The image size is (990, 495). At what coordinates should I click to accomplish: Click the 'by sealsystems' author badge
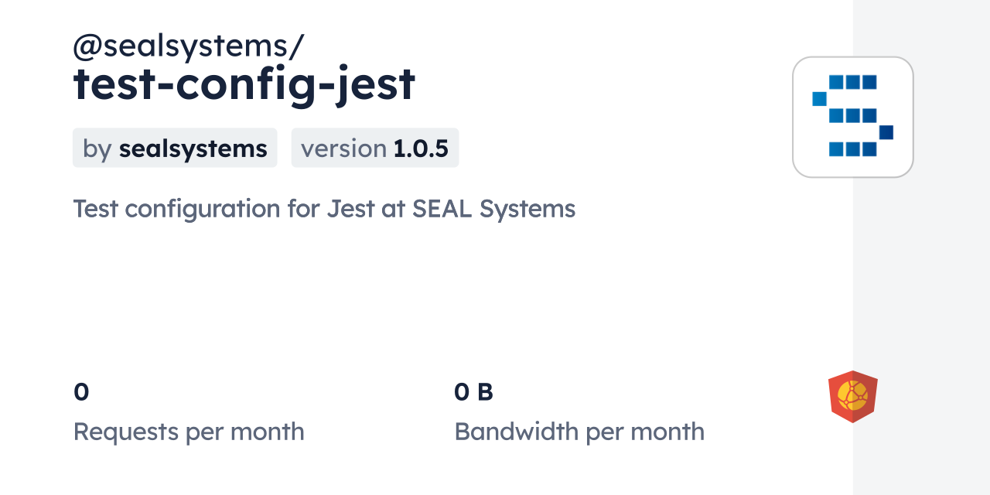coord(175,148)
